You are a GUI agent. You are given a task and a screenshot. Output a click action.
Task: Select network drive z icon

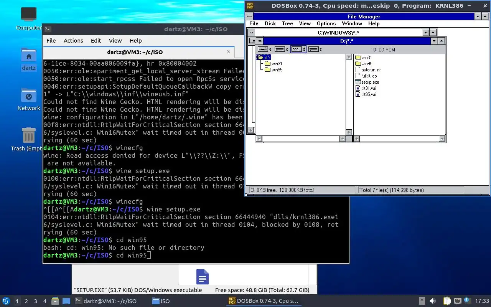(x=315, y=49)
